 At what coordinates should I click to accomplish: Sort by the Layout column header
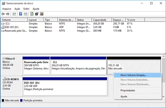tap(35, 20)
